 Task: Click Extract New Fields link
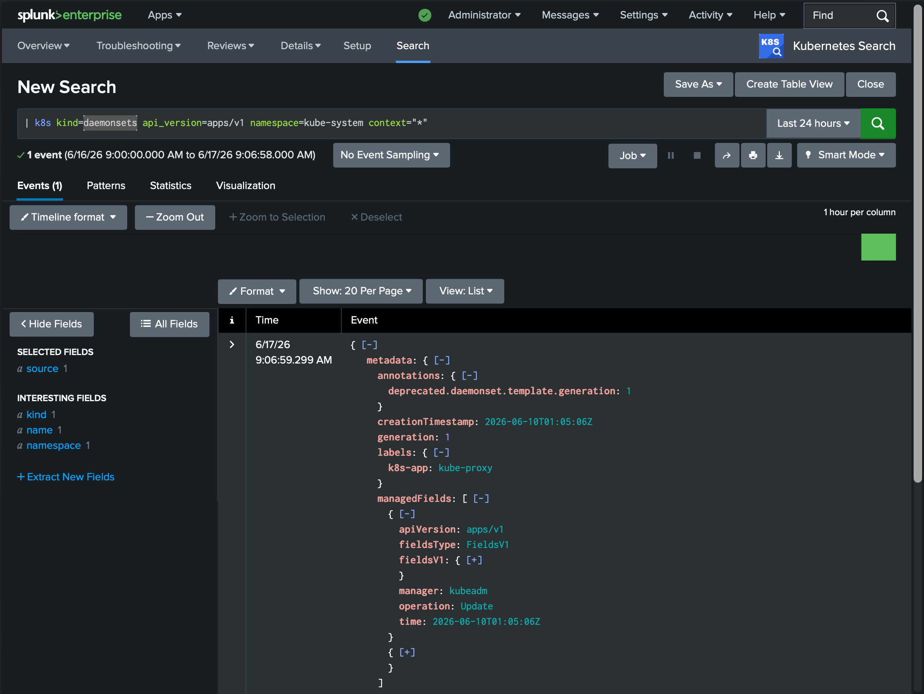click(x=66, y=477)
